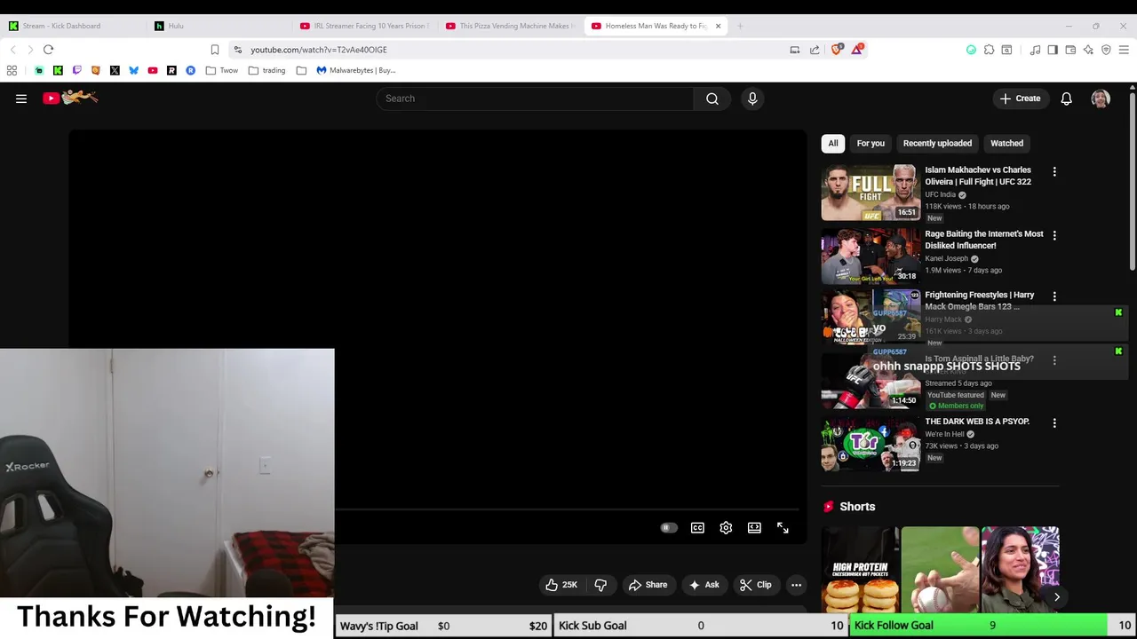Open Brave Wallet icon in toolbar
The width and height of the screenshot is (1137, 639).
(x=1070, y=50)
